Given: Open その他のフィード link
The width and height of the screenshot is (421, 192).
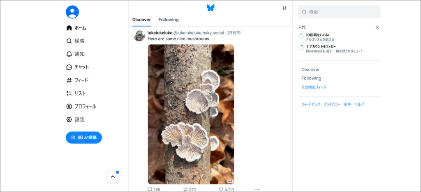Looking at the screenshot, I should click(x=314, y=87).
